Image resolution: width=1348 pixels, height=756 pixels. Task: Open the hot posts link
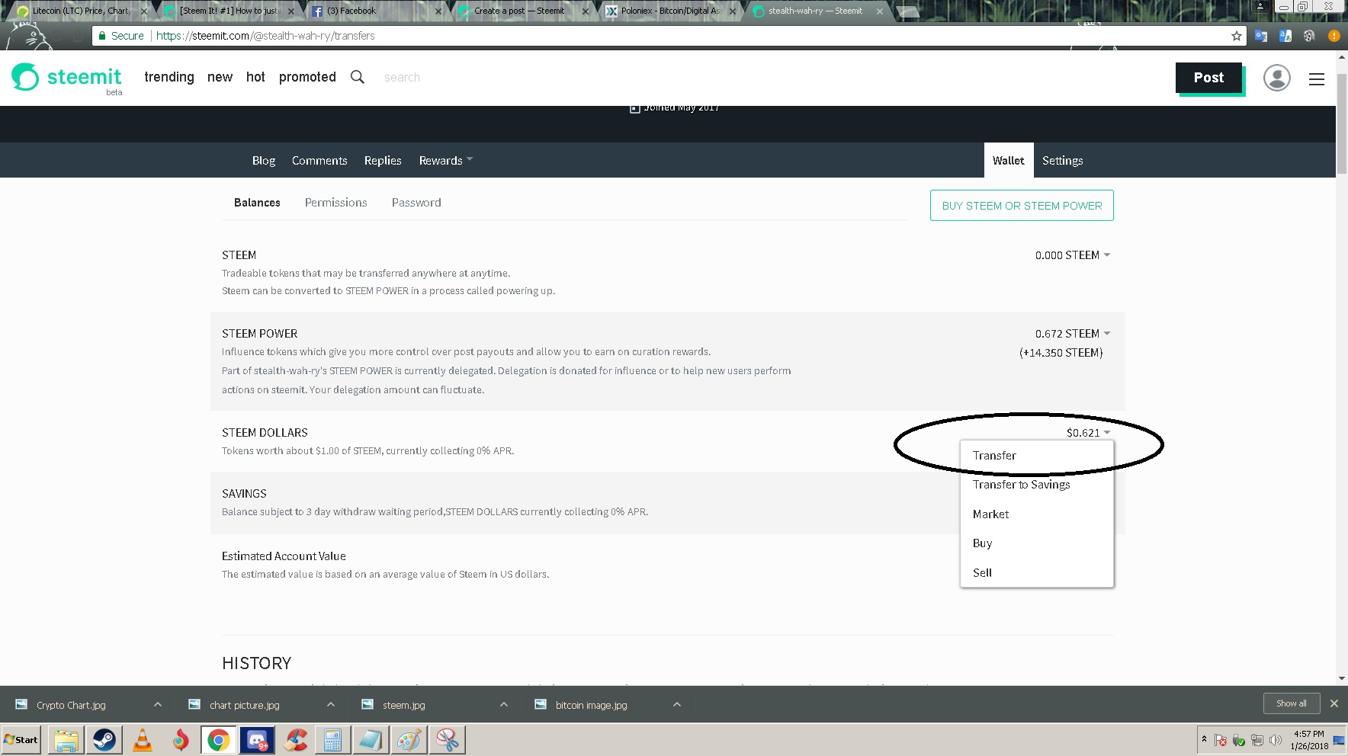[x=255, y=77]
